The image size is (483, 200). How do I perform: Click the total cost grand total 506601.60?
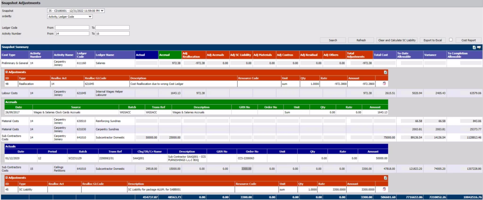pos(388,197)
